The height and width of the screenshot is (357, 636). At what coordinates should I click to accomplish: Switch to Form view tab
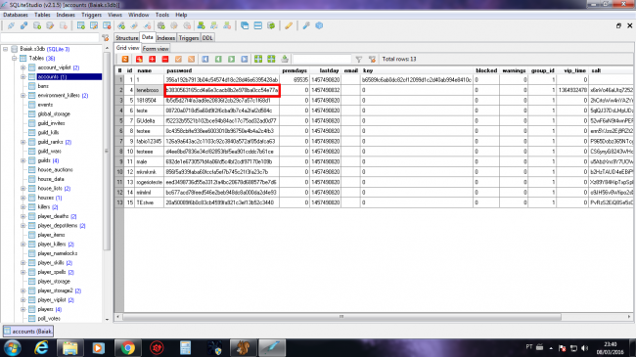coord(156,48)
